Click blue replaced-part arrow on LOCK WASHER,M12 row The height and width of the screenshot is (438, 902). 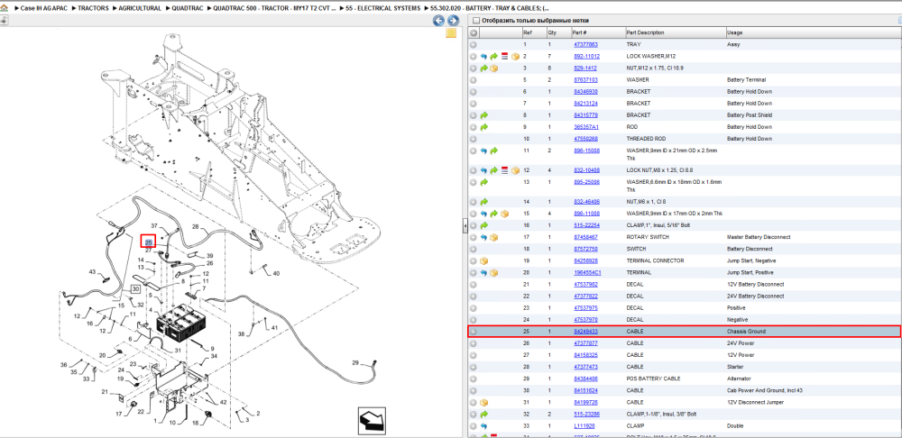483,57
